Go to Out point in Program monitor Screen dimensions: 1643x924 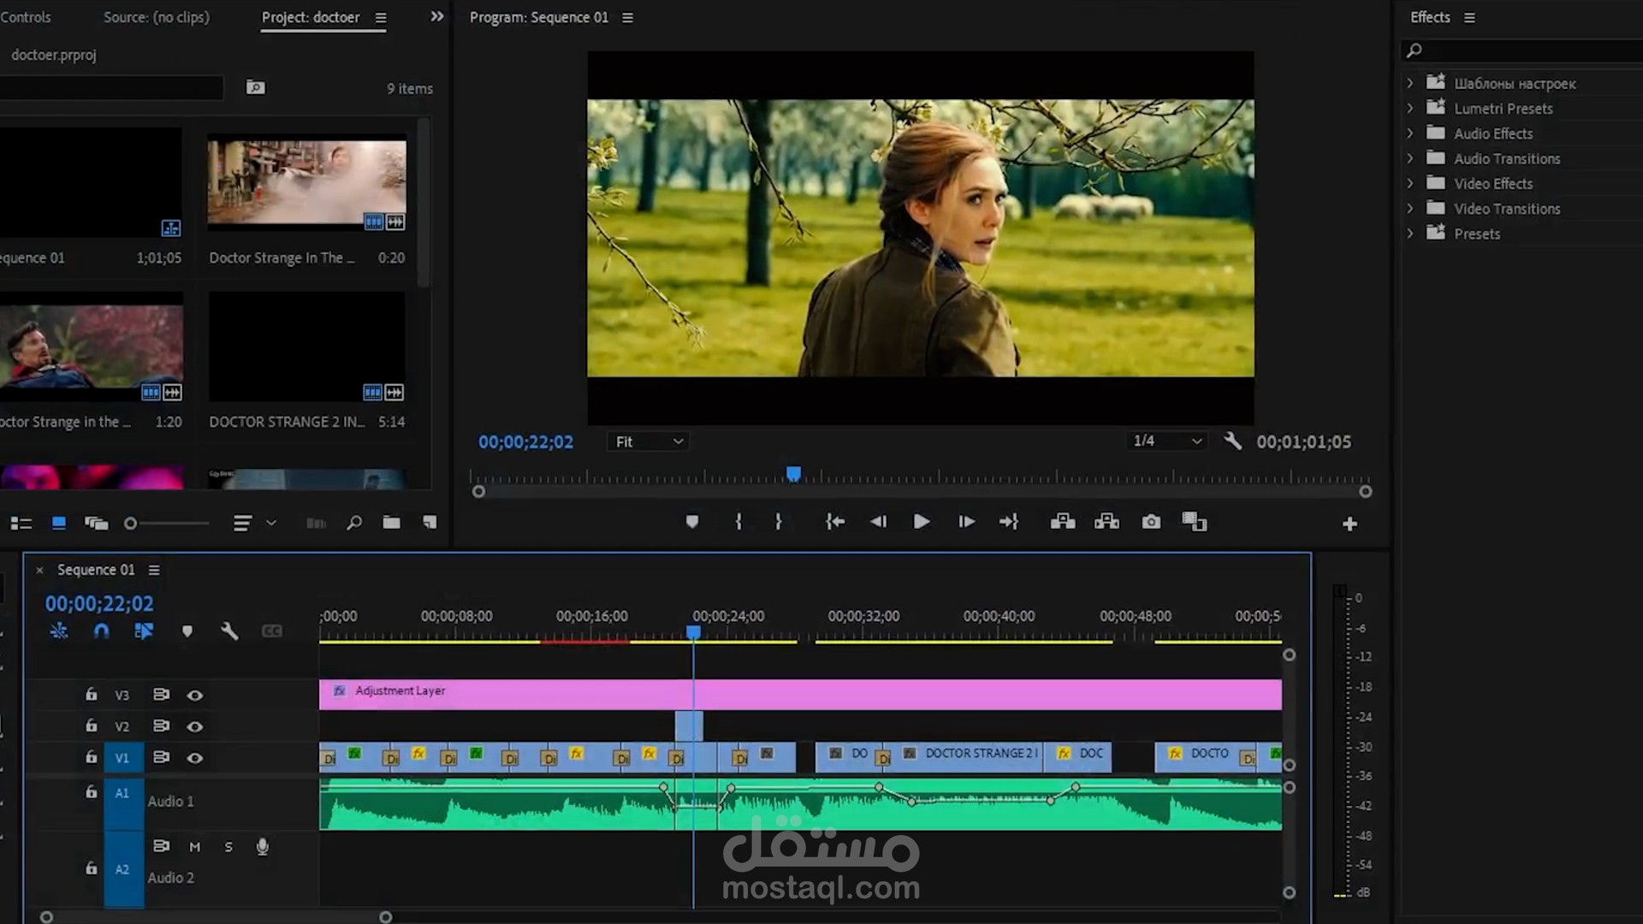[x=1009, y=522]
